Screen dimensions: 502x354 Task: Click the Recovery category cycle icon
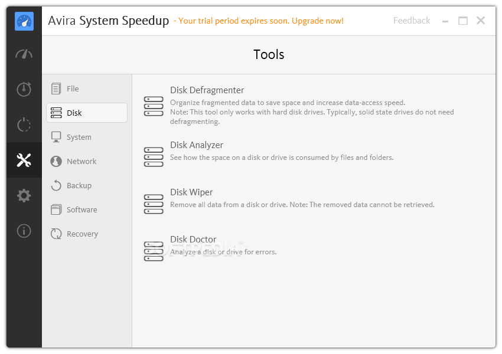[x=56, y=234]
